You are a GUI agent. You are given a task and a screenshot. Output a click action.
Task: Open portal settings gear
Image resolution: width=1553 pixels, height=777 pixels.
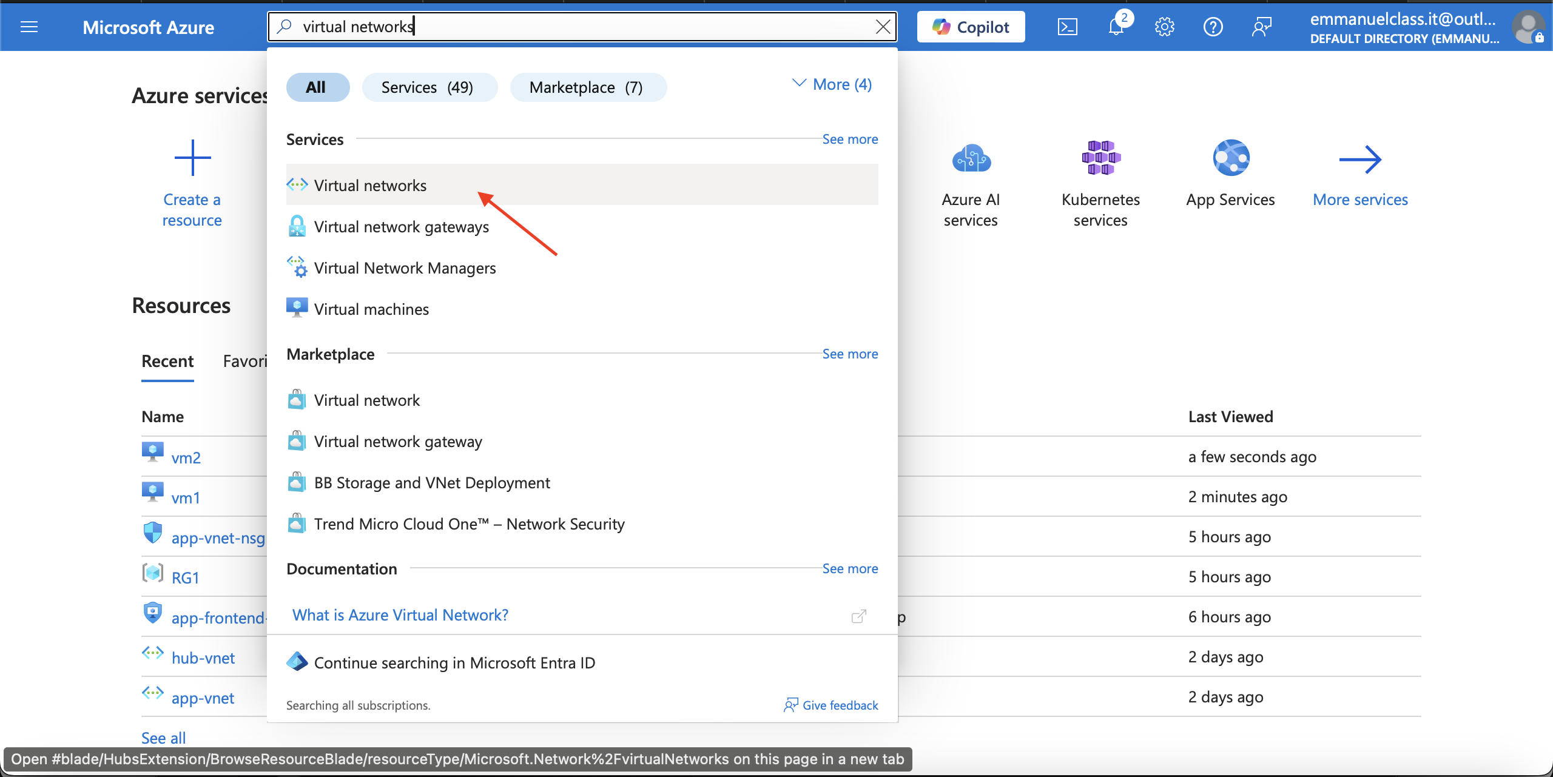click(1164, 27)
